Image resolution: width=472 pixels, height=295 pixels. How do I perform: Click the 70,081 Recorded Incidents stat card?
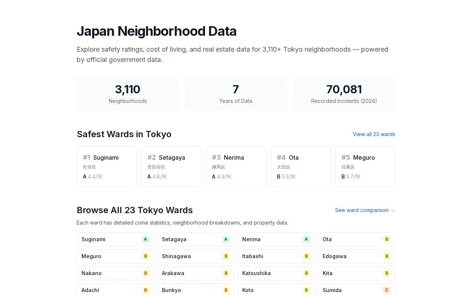pyautogui.click(x=344, y=94)
